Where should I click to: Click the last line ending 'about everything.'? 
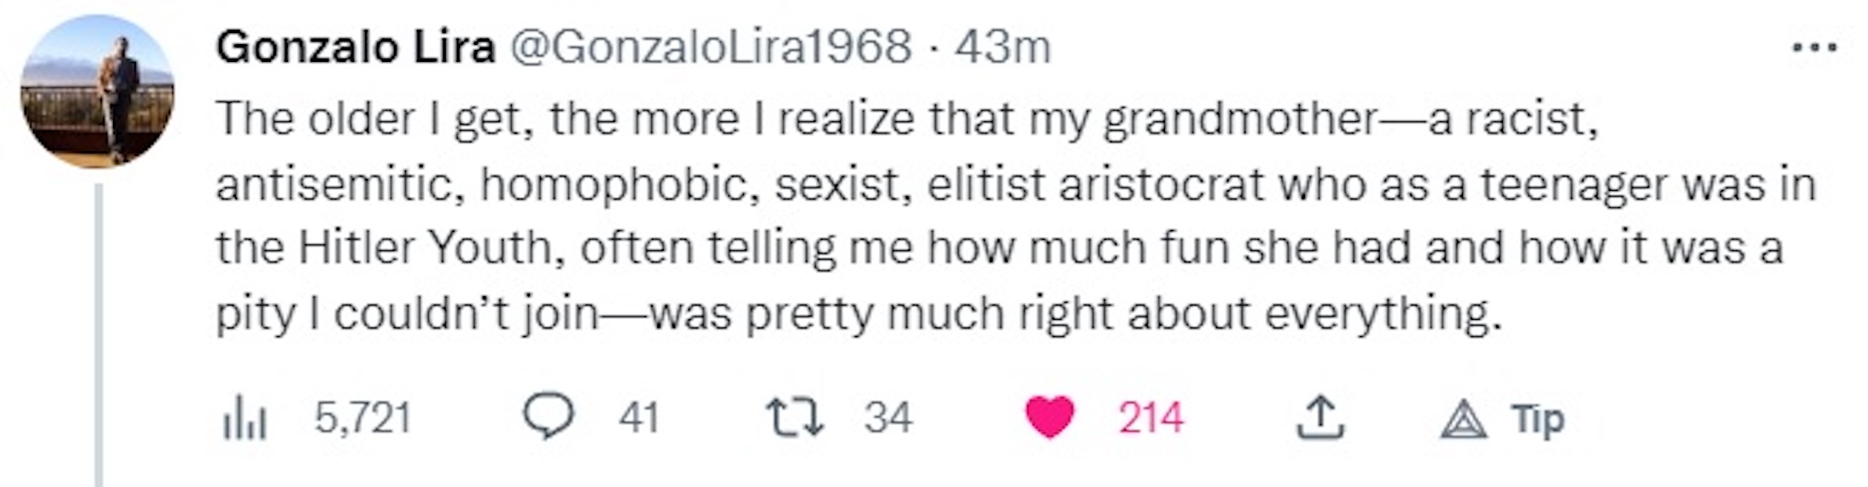(x=858, y=314)
